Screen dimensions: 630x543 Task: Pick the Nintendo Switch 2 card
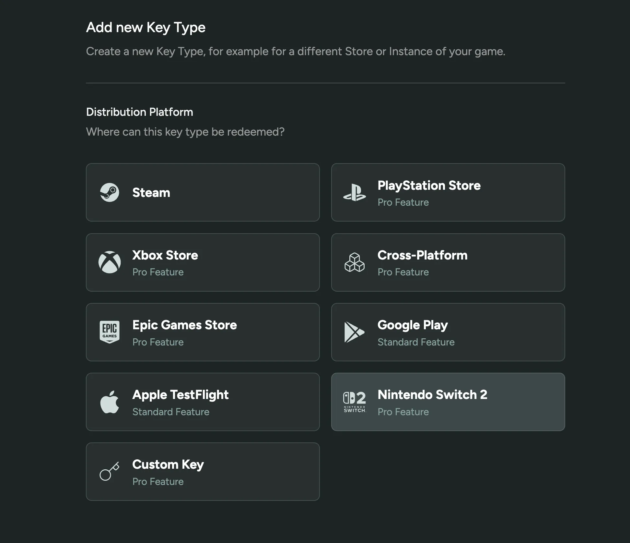click(448, 402)
